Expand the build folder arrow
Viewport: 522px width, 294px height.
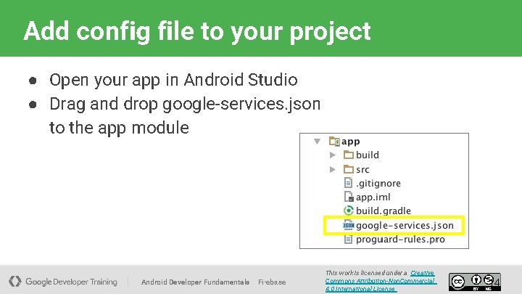point(332,155)
